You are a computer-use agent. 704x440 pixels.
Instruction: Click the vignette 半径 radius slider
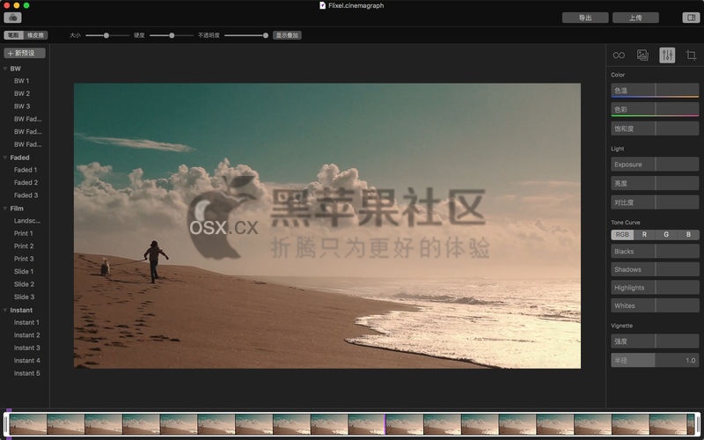point(655,360)
